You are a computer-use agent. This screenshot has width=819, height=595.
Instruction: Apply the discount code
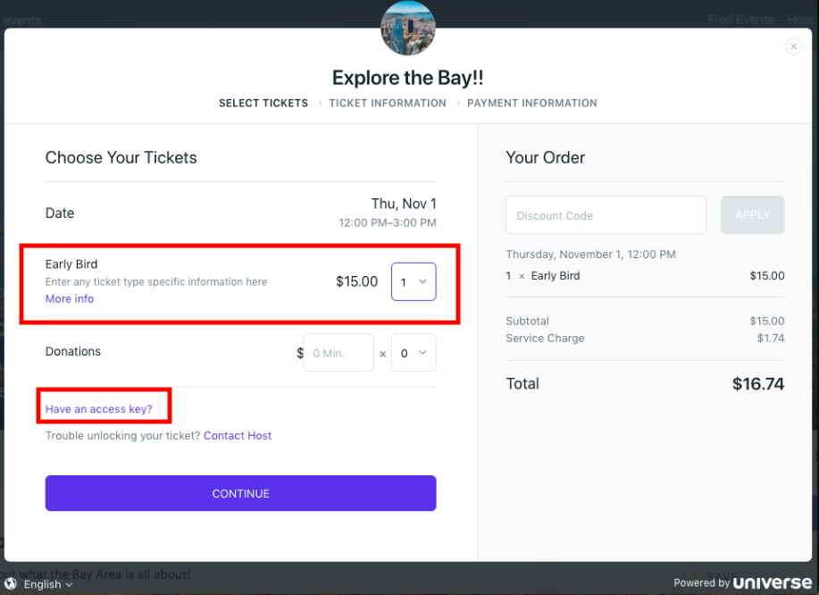[752, 214]
